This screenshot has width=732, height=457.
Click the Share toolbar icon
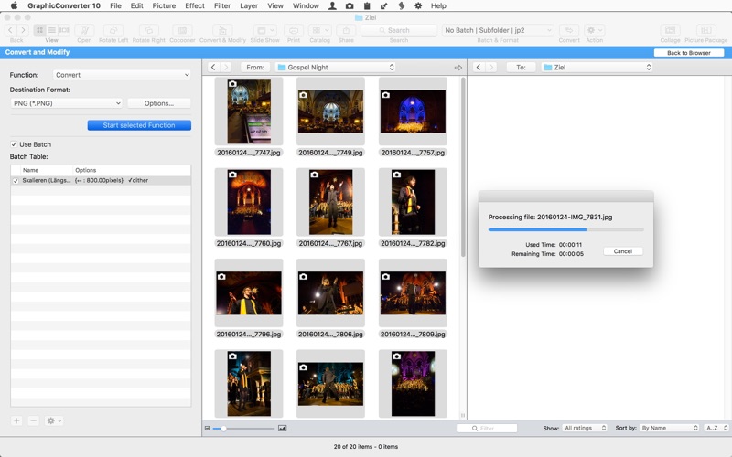345,31
